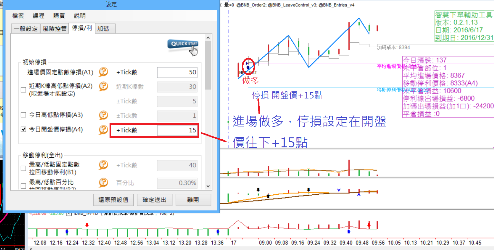Close the dialog with 離開
Screen dimensions: 494x250
pos(193,200)
